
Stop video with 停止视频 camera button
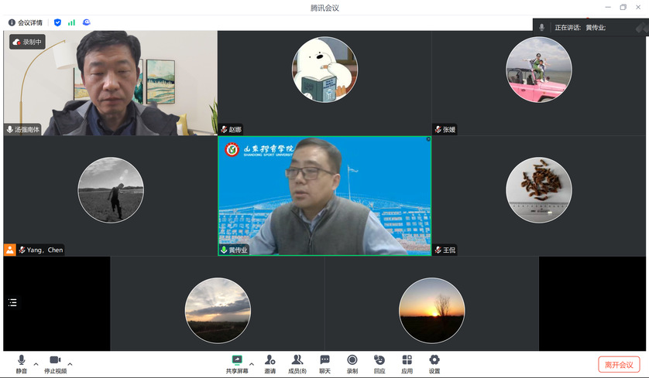[x=55, y=361]
